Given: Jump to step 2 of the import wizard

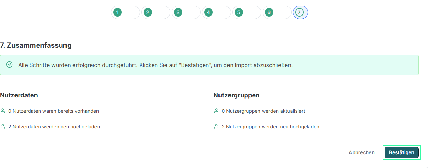Looking at the screenshot, I should (x=148, y=12).
